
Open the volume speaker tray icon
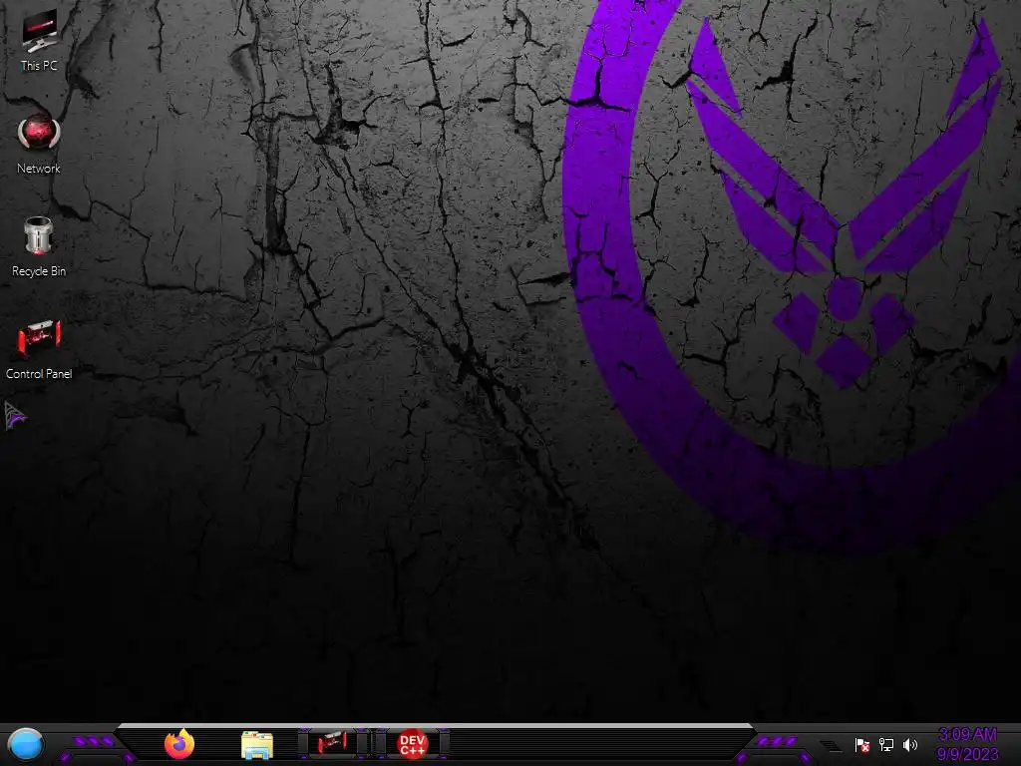point(910,744)
